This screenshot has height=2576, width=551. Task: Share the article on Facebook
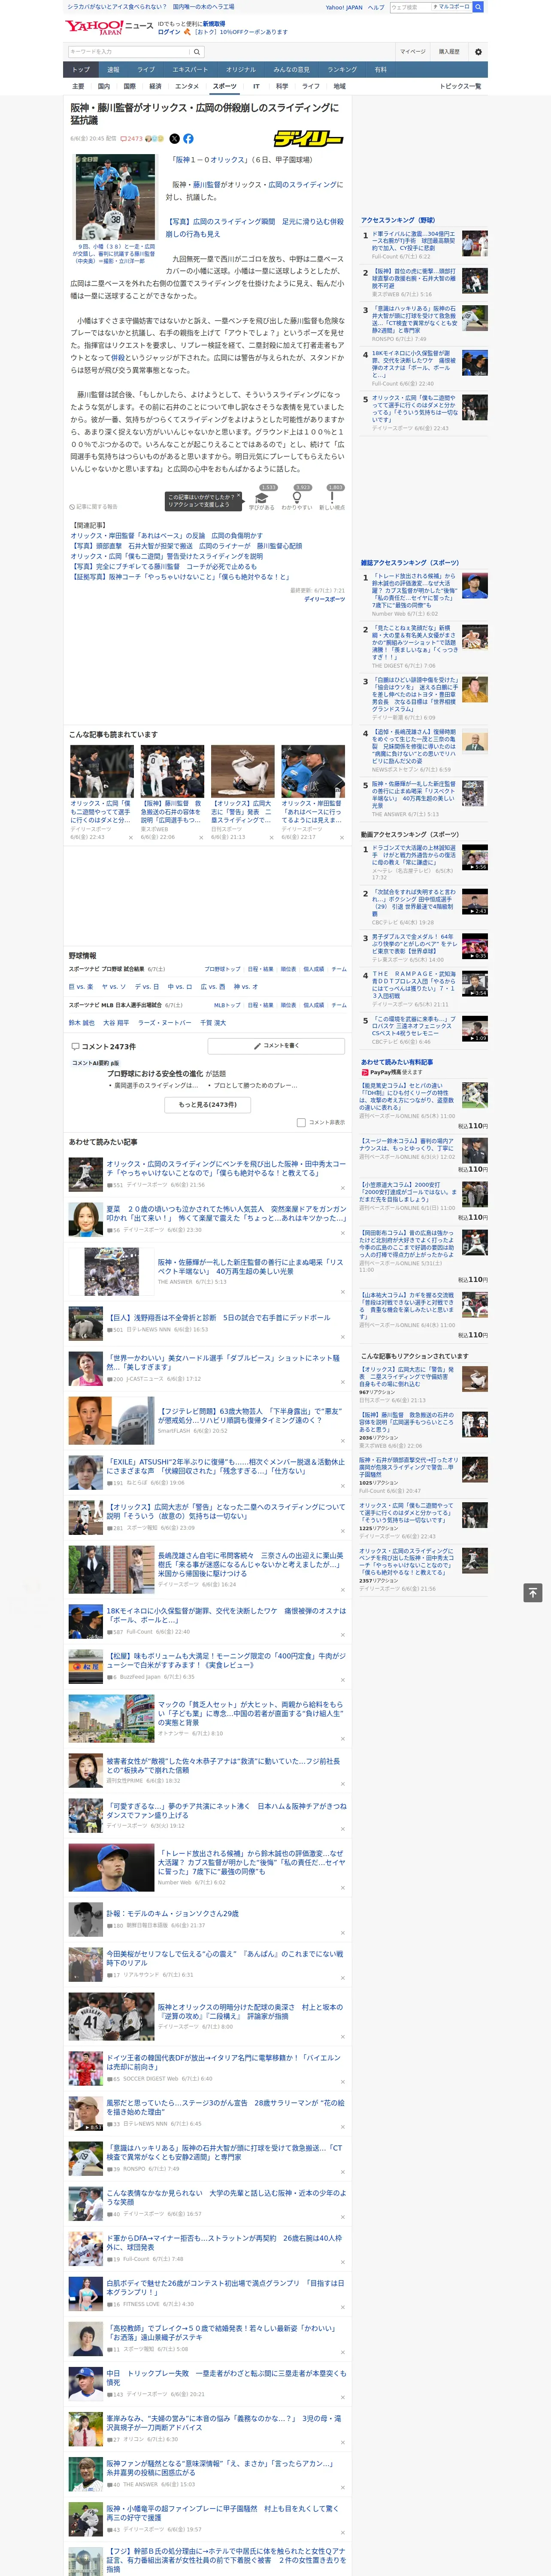pos(188,139)
